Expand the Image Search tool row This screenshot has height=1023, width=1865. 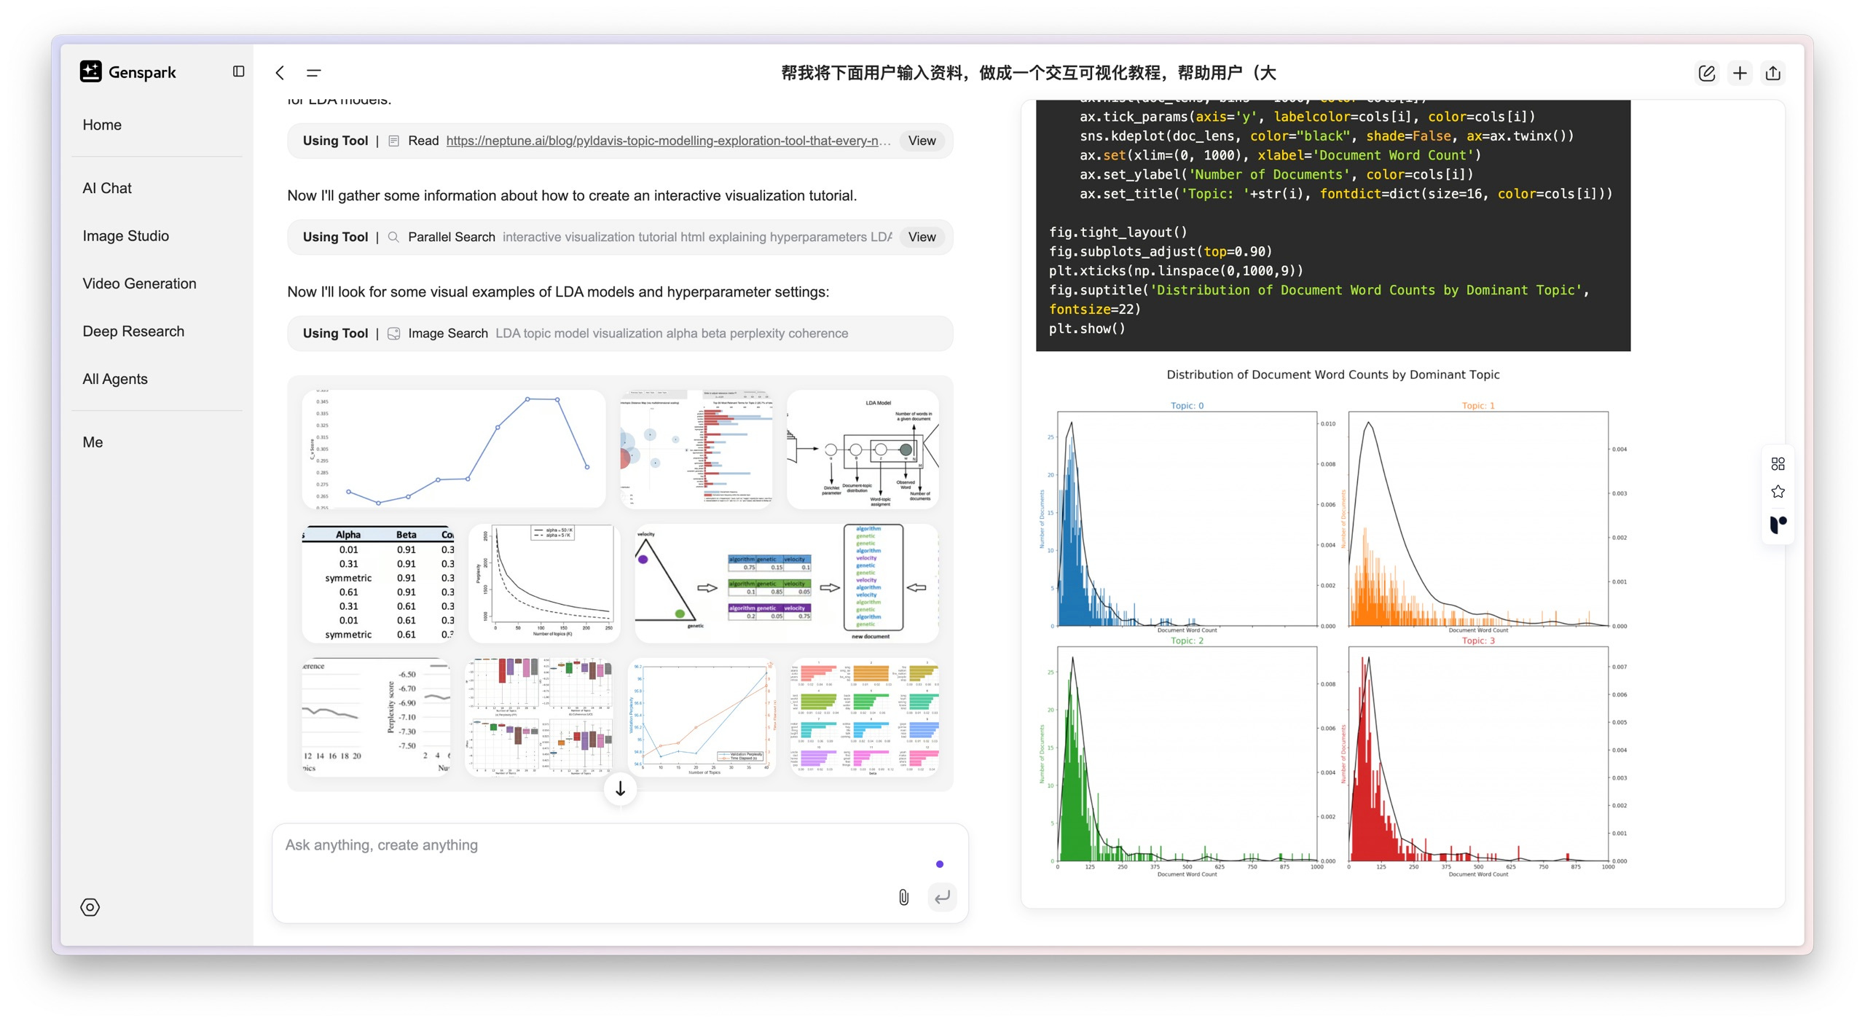click(620, 333)
